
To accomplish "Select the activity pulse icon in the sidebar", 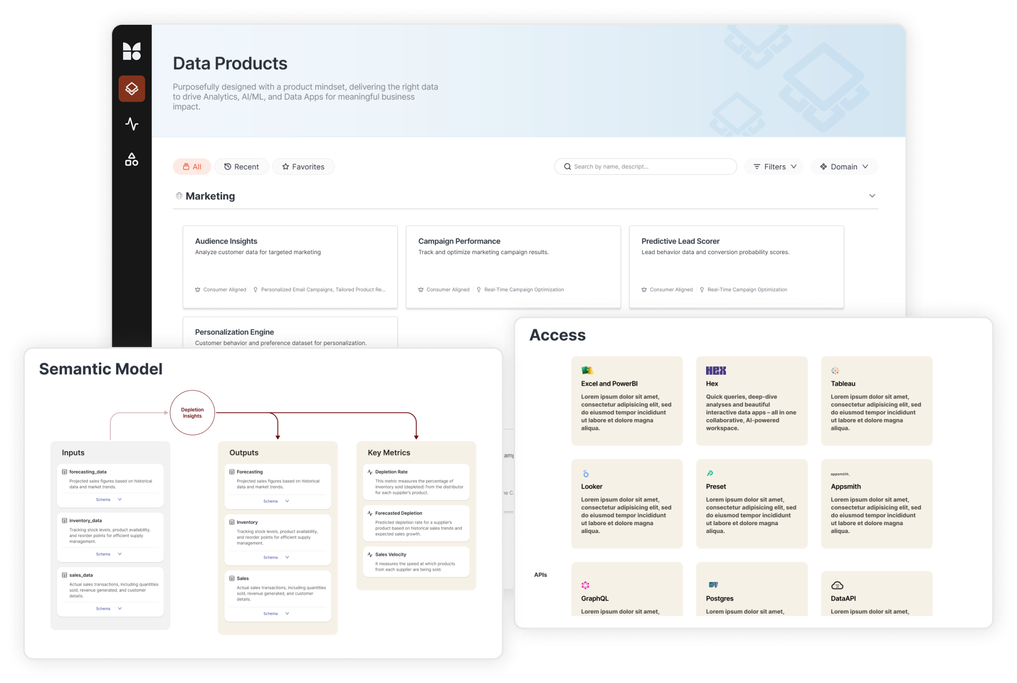I will [132, 124].
